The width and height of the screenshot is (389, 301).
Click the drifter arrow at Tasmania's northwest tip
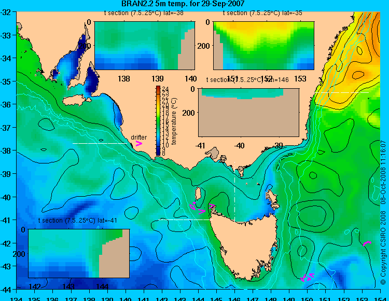click(212, 206)
